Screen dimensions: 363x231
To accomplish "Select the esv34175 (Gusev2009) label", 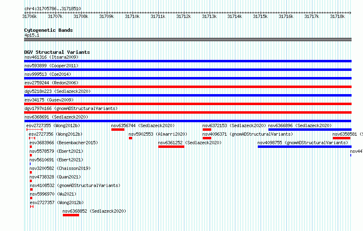I will (49, 100).
